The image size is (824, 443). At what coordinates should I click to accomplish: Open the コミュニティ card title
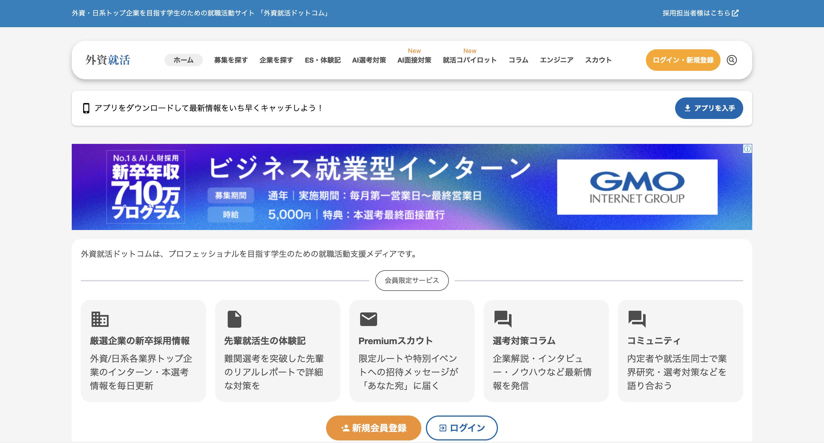(654, 341)
